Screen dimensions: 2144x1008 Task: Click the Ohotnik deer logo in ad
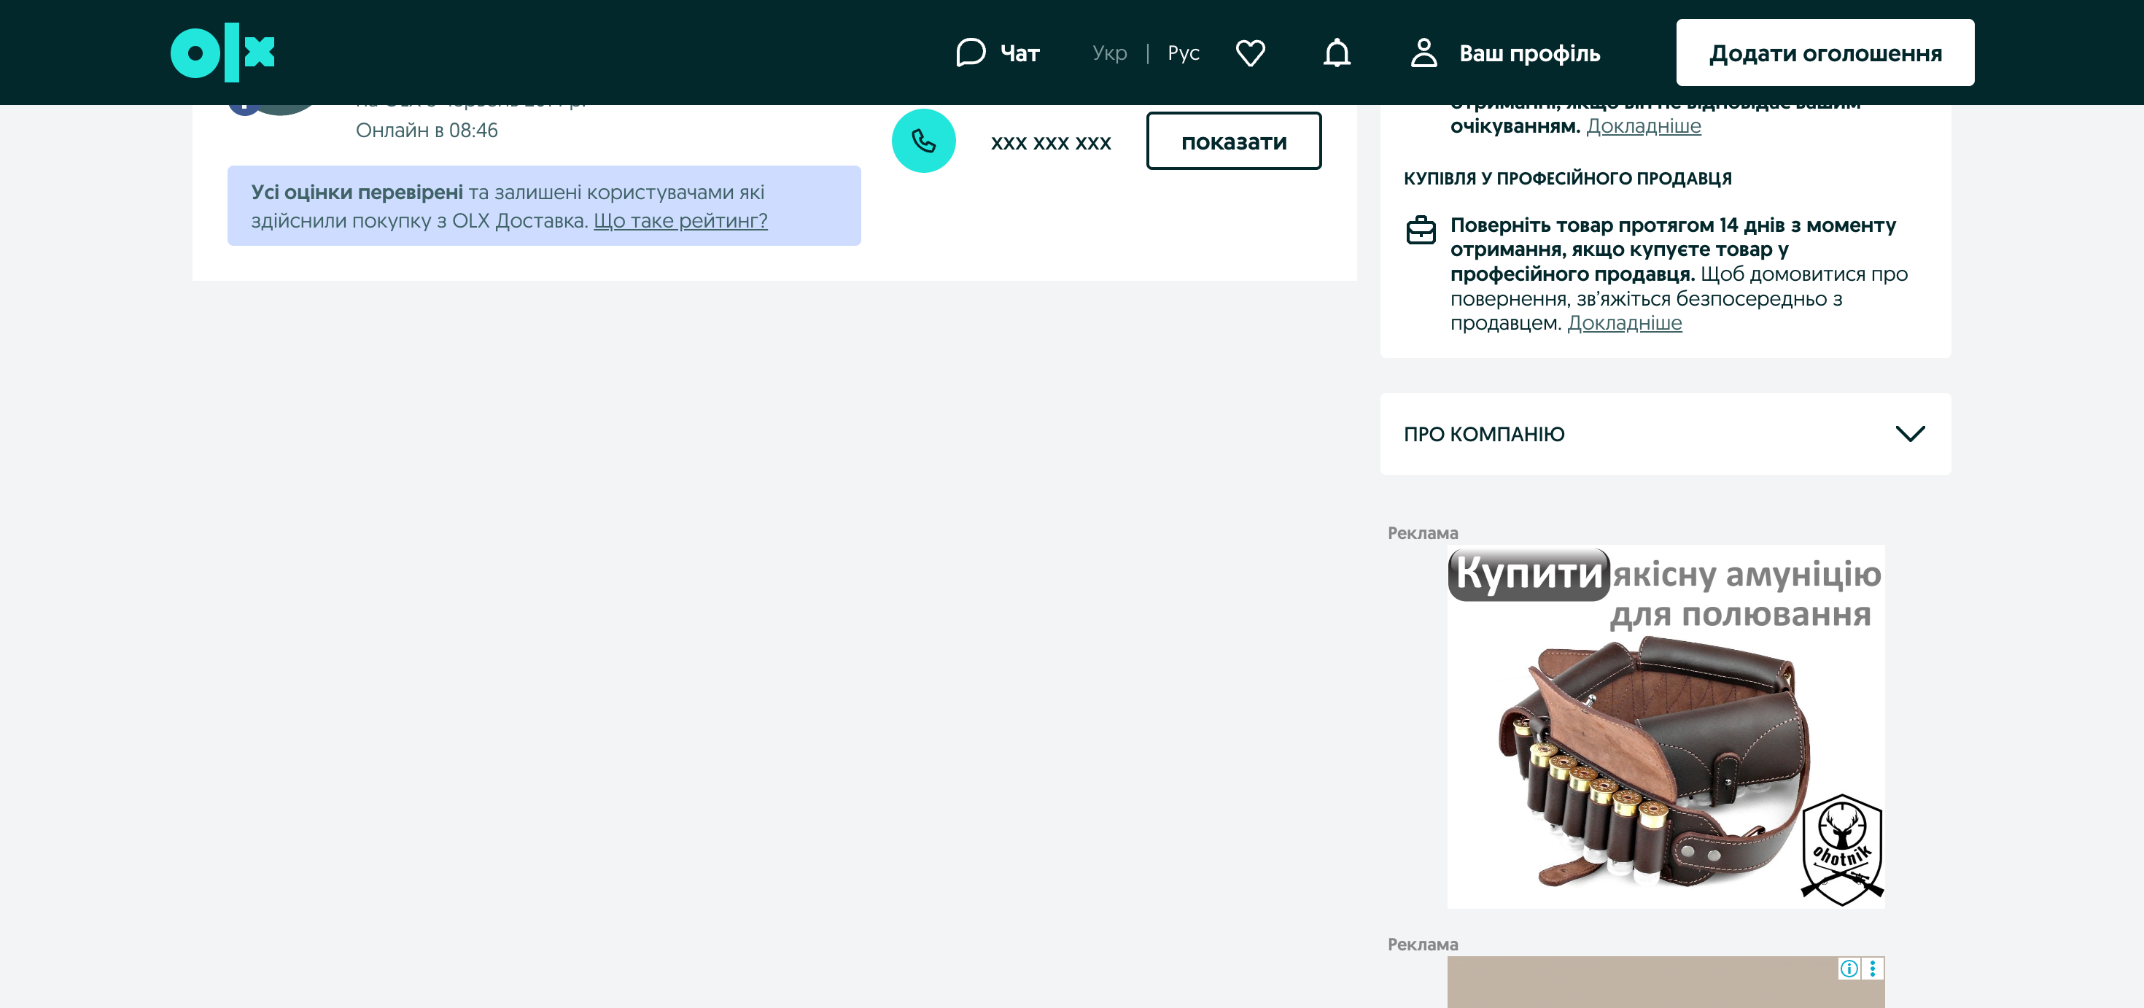[x=1842, y=849]
